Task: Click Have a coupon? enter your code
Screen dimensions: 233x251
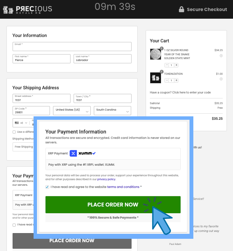Action: click(x=180, y=92)
